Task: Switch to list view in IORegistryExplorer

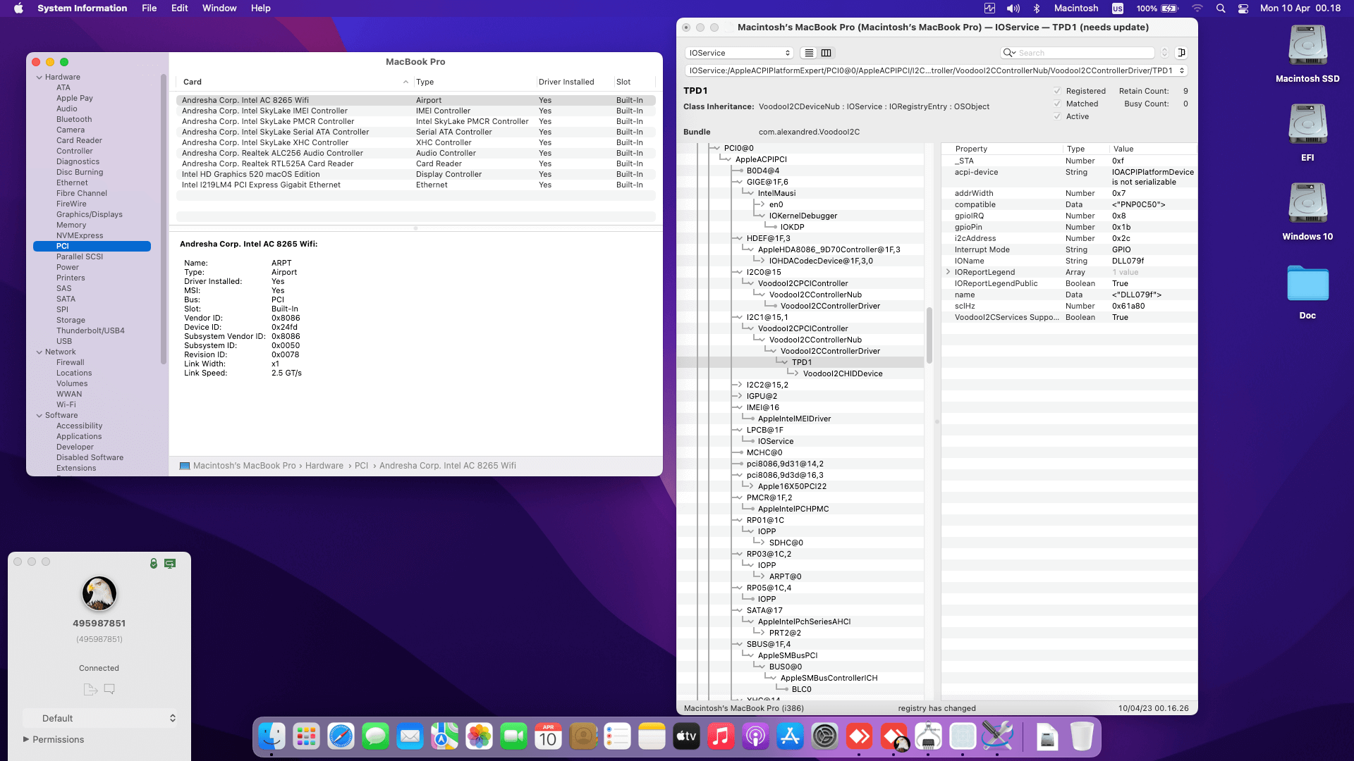Action: [809, 53]
